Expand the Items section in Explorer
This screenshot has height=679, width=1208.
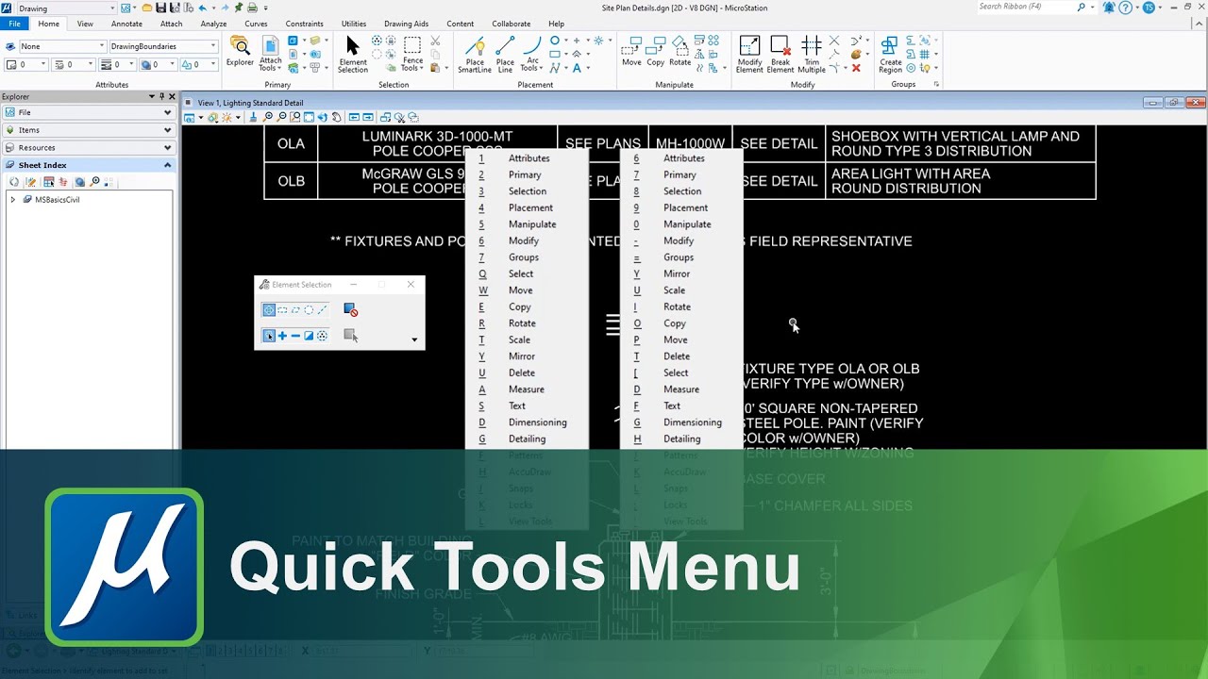pyautogui.click(x=88, y=130)
